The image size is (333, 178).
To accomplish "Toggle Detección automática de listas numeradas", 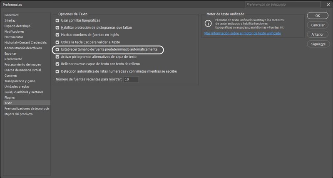I will click(57, 71).
